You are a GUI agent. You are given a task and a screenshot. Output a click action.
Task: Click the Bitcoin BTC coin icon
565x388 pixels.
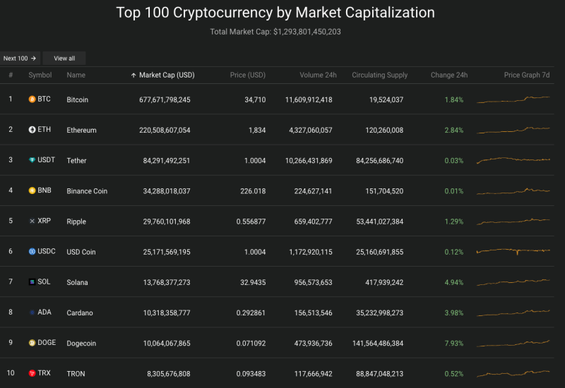click(32, 99)
